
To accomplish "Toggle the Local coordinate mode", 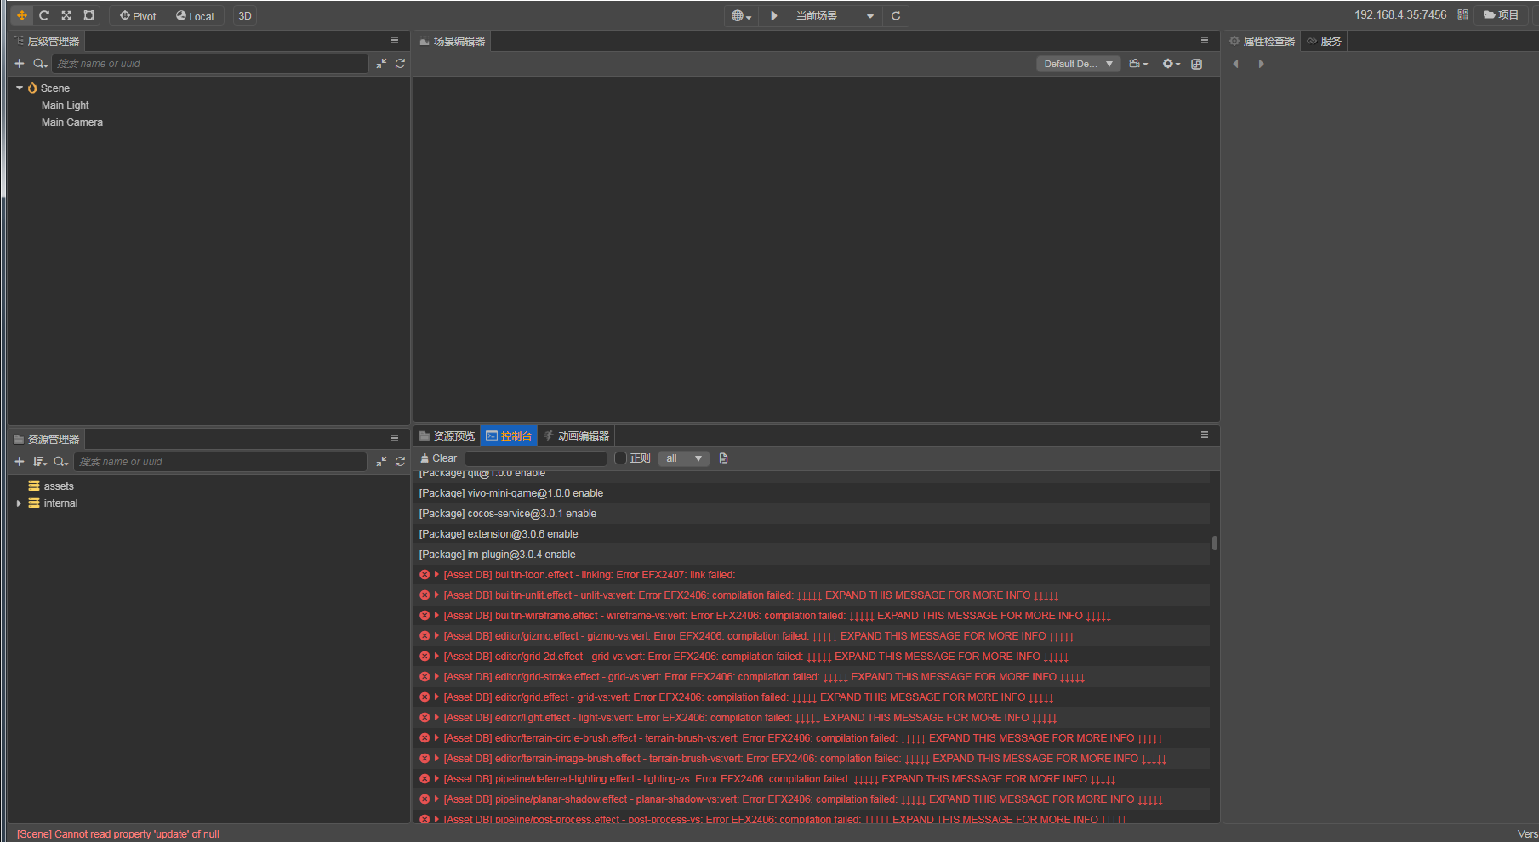I will 195,16.
